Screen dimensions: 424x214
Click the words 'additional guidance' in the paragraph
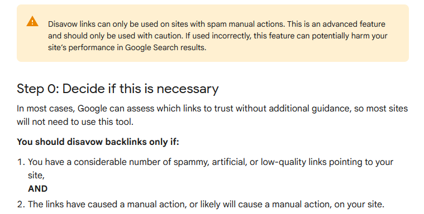pos(311,109)
